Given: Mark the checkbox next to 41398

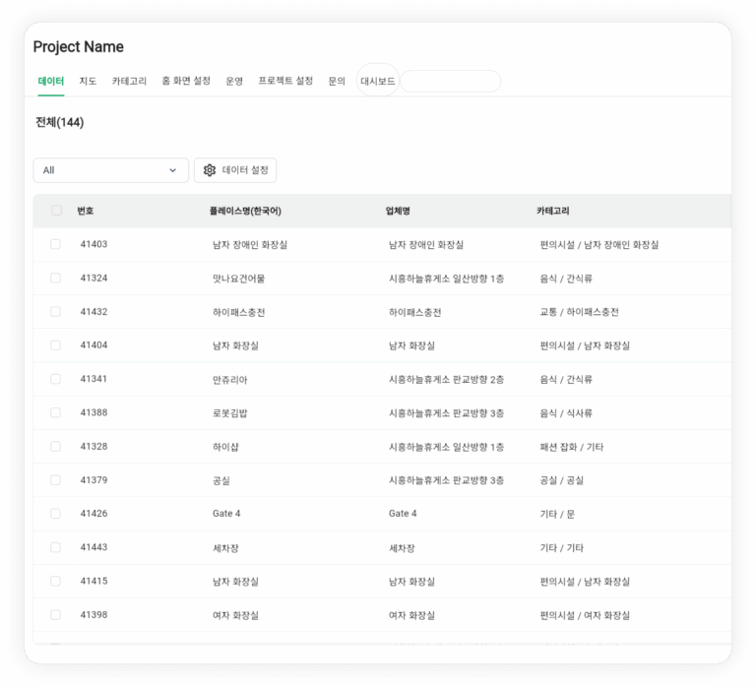Looking at the screenshot, I should (55, 615).
